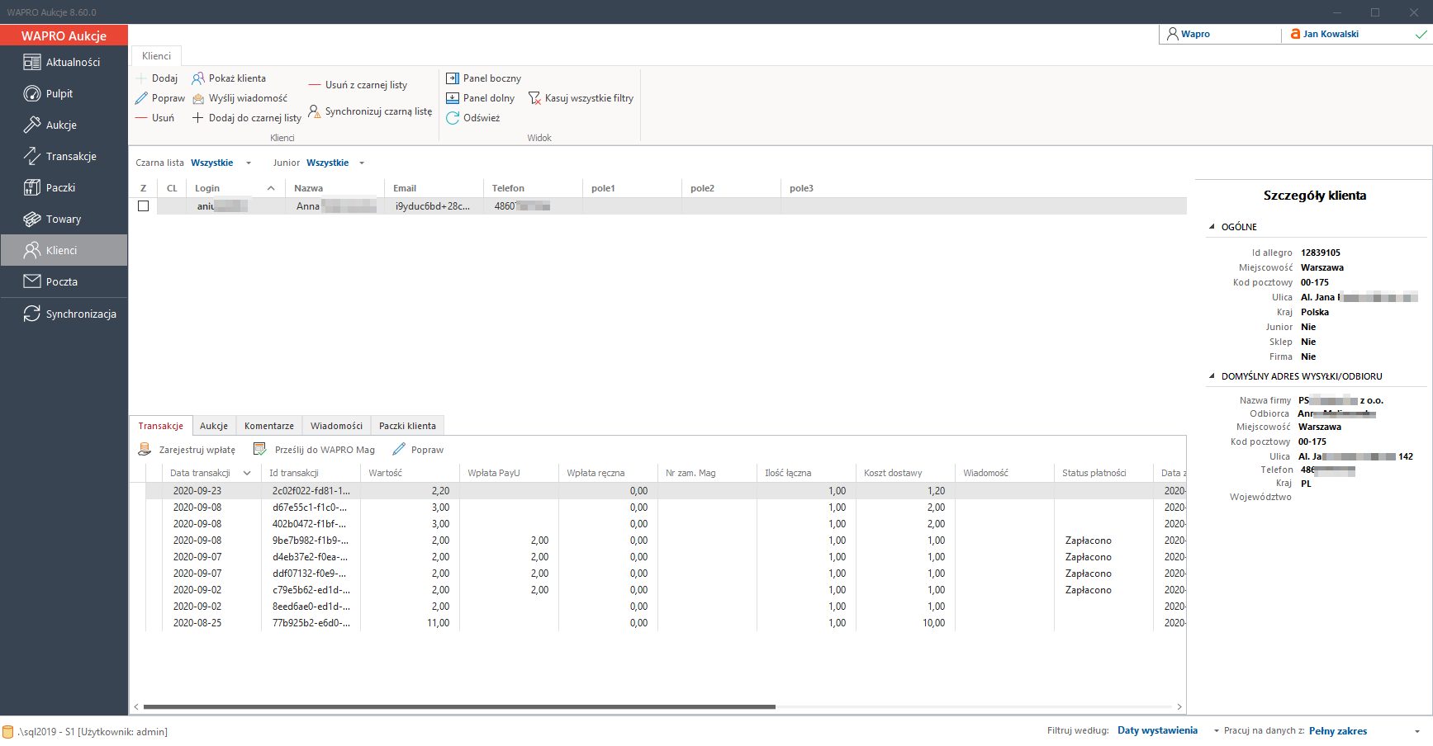The height and width of the screenshot is (746, 1433).
Task: Switch to Aukcje tab in lower panel
Action: pyautogui.click(x=214, y=426)
